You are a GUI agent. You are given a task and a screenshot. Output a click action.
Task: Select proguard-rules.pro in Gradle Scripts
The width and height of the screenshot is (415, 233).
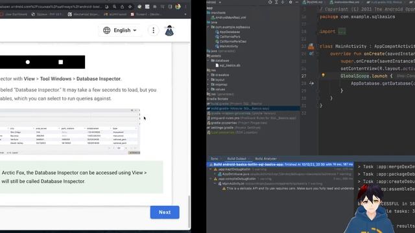pyautogui.click(x=252, y=118)
